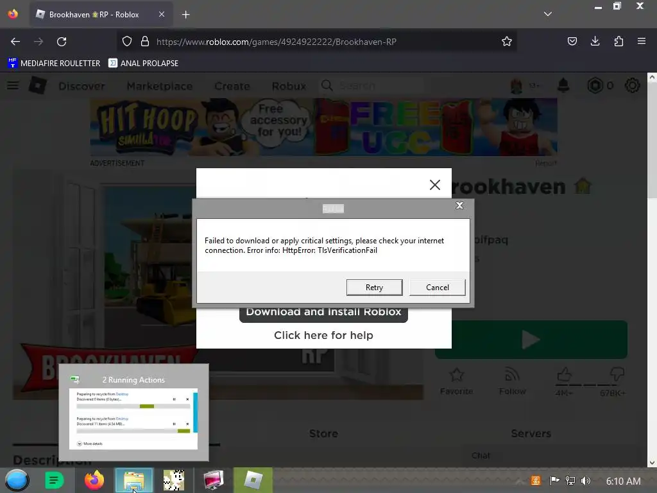Open the Action Center flag icon
Image resolution: width=657 pixels, height=493 pixels.
click(x=554, y=481)
